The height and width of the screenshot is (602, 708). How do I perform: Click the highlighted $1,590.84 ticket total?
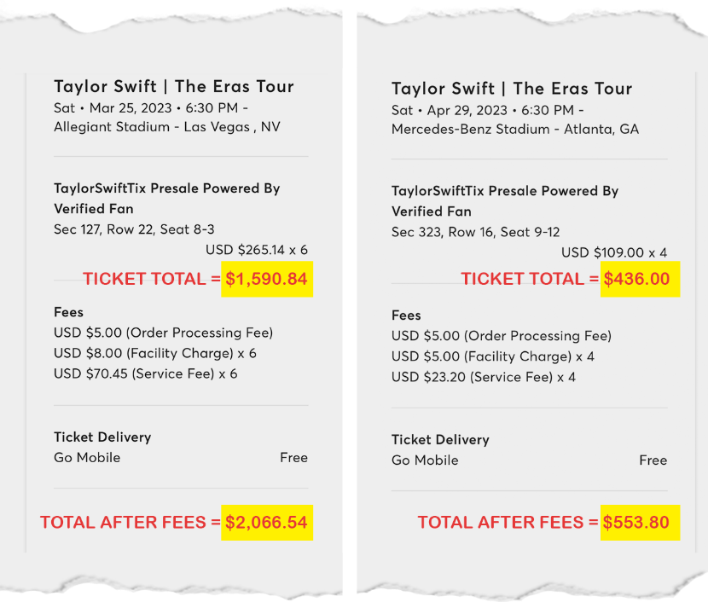pos(267,279)
